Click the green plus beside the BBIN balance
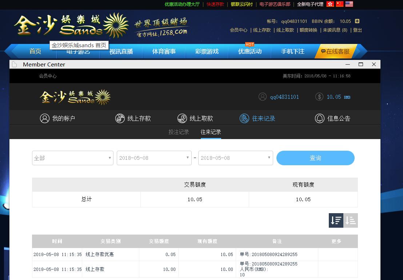The height and width of the screenshot is (280, 403). tap(357, 21)
